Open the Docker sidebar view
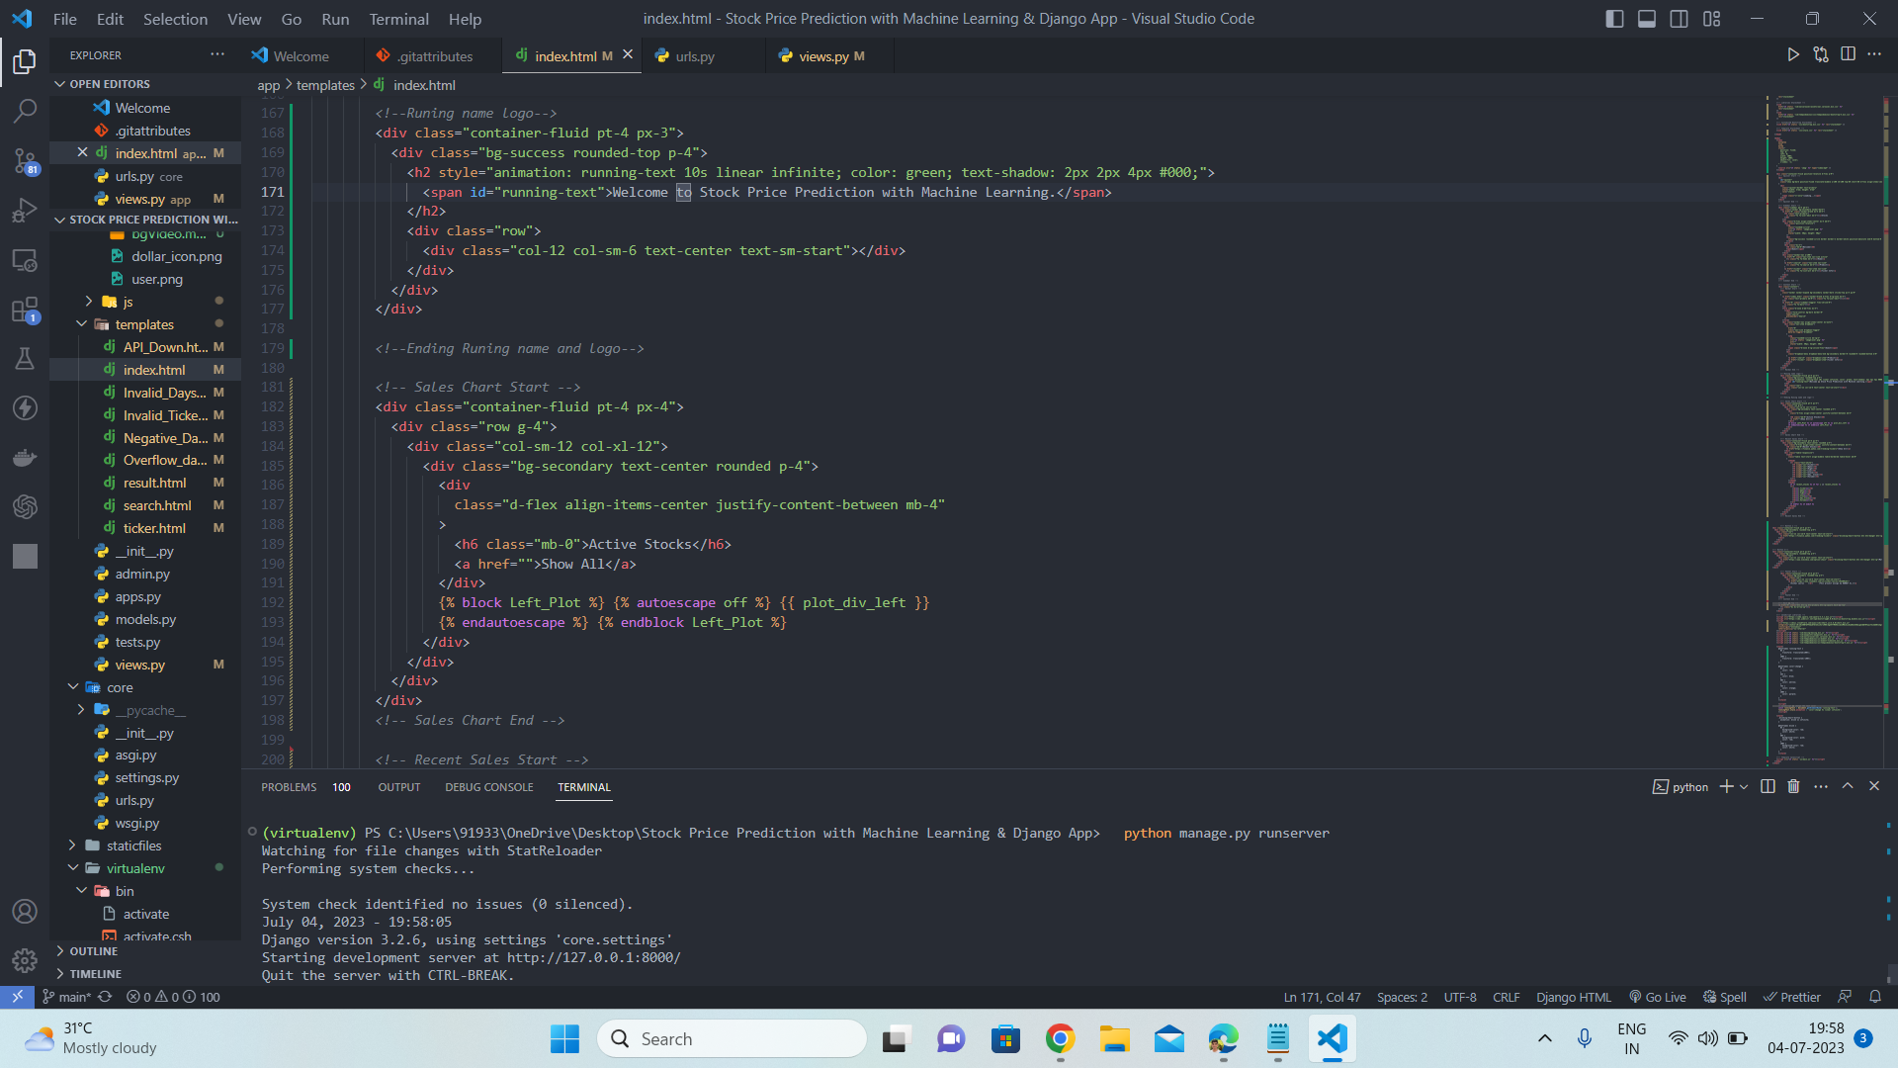 point(25,457)
